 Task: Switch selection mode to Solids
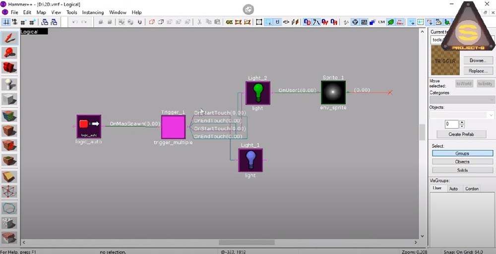click(462, 170)
